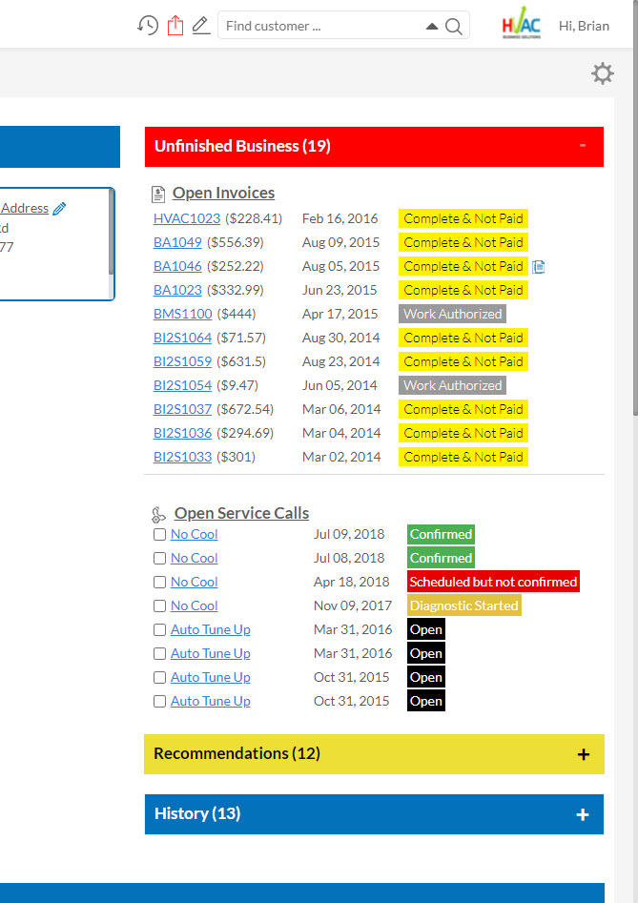Collapse the Unfinished Business section
Image resolution: width=638 pixels, height=903 pixels.
582,146
